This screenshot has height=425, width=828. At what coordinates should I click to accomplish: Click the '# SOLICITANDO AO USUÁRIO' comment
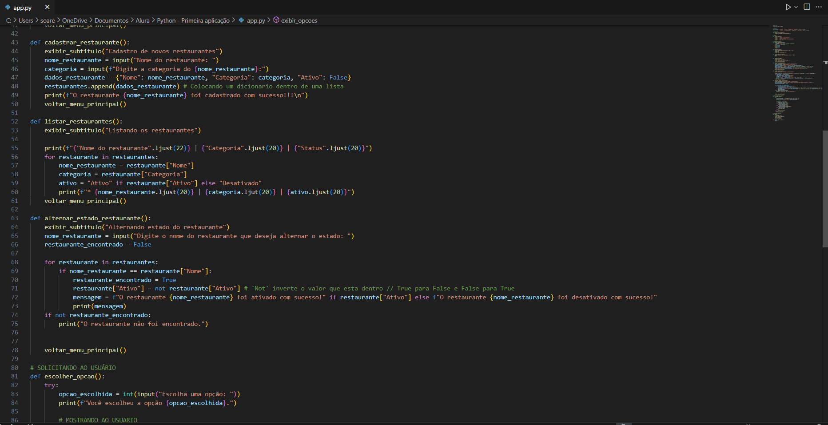[x=73, y=368]
